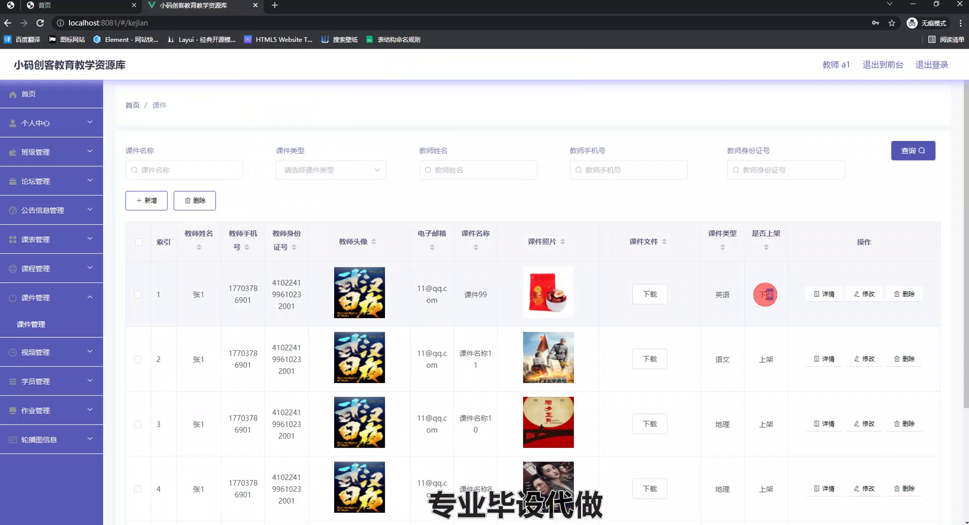
Task: Expand the 视频管理 menu chevron
Action: [90, 351]
